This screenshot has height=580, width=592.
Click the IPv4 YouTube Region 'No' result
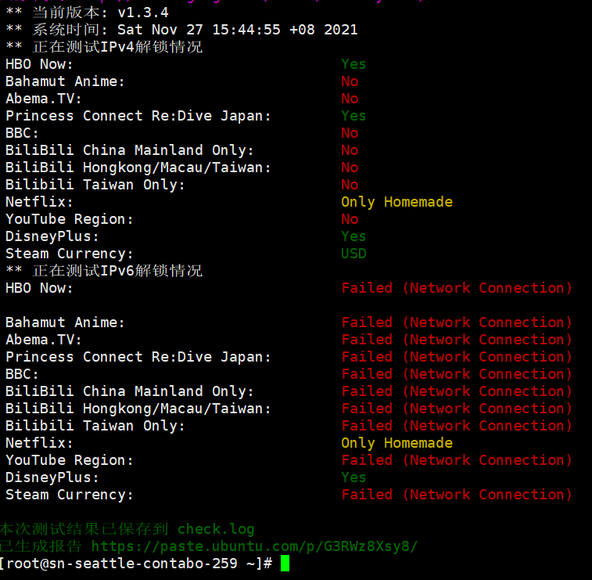pos(350,219)
